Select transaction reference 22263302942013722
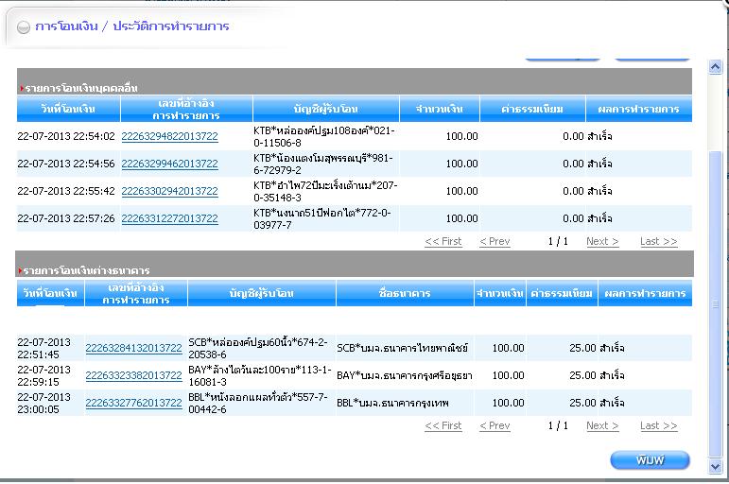729x484 pixels. [169, 191]
